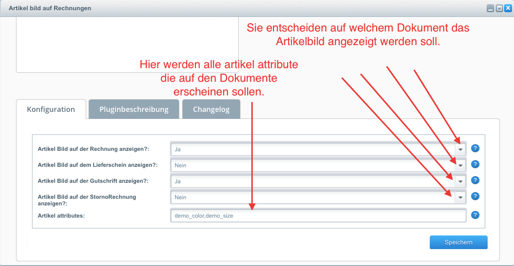Screen dimensions: 514x266
Task: Minimize the Artikel bild auf Rechnungen window
Action: click(490, 8)
